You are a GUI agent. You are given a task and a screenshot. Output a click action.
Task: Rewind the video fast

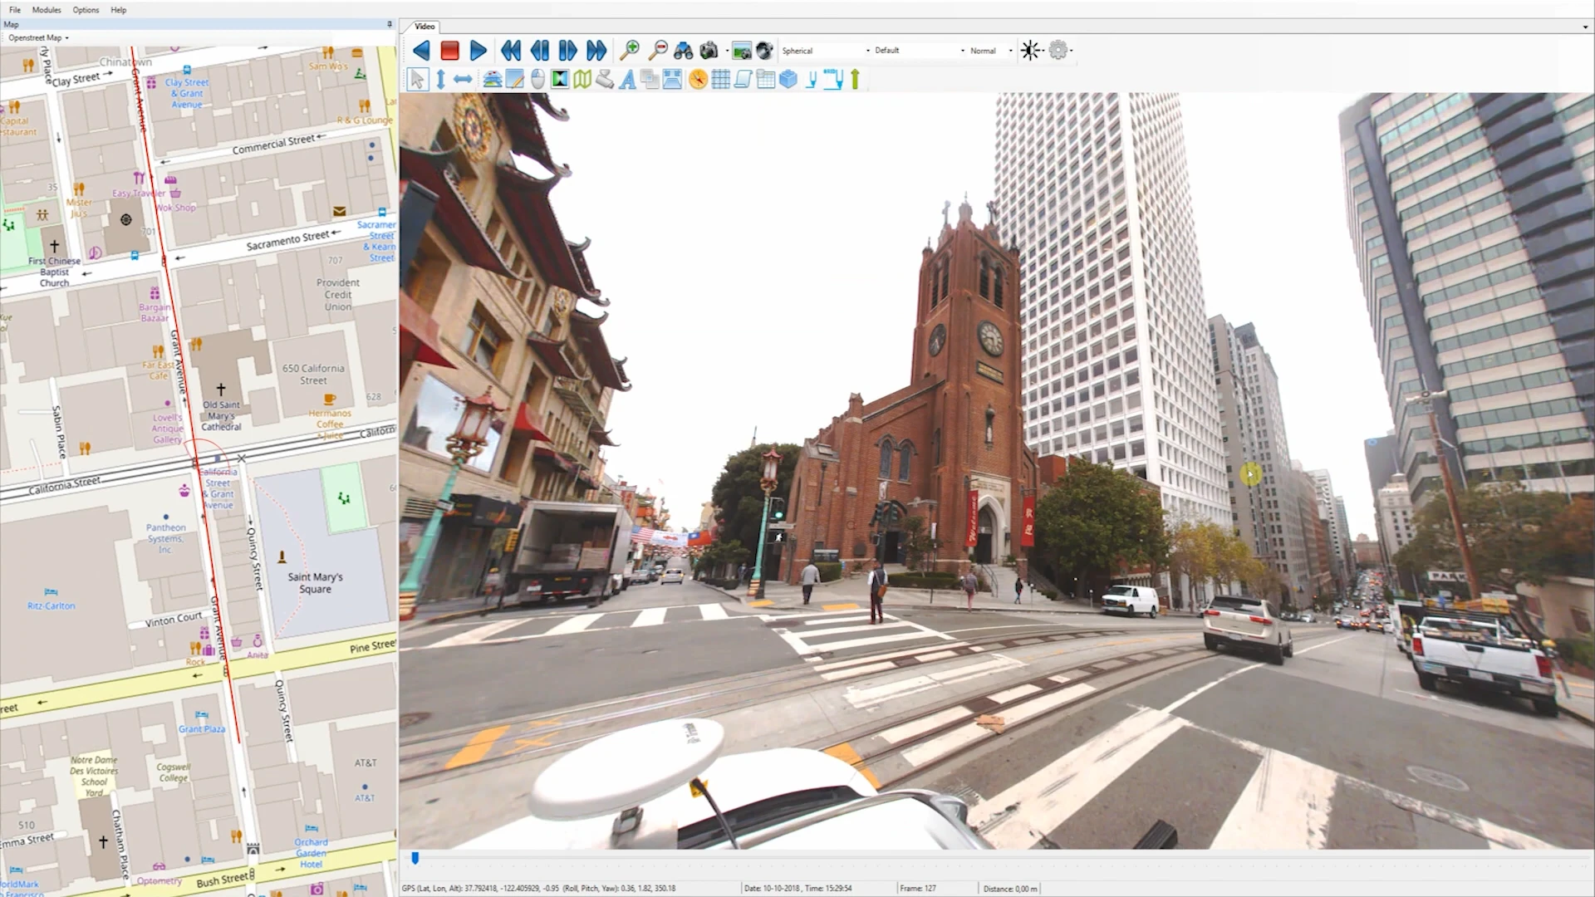pos(511,51)
